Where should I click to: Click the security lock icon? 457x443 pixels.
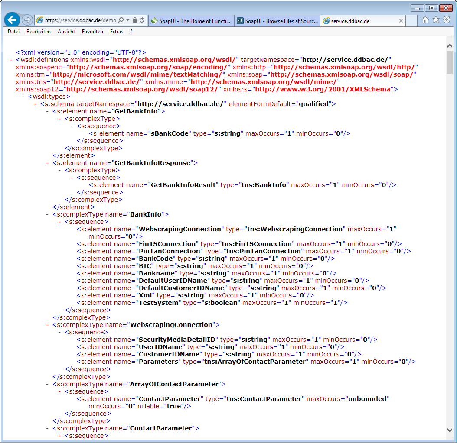[135, 20]
